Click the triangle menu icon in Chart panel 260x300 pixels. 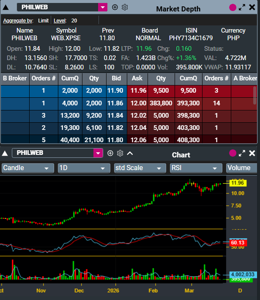(5, 153)
